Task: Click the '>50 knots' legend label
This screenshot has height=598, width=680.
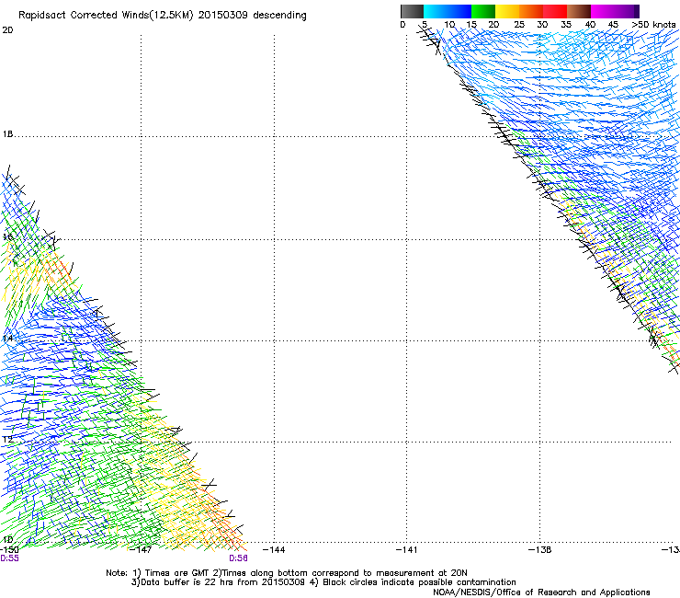Action: click(x=653, y=24)
